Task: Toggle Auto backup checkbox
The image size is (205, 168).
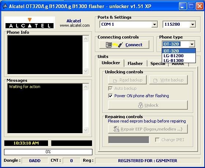Action: point(110,88)
